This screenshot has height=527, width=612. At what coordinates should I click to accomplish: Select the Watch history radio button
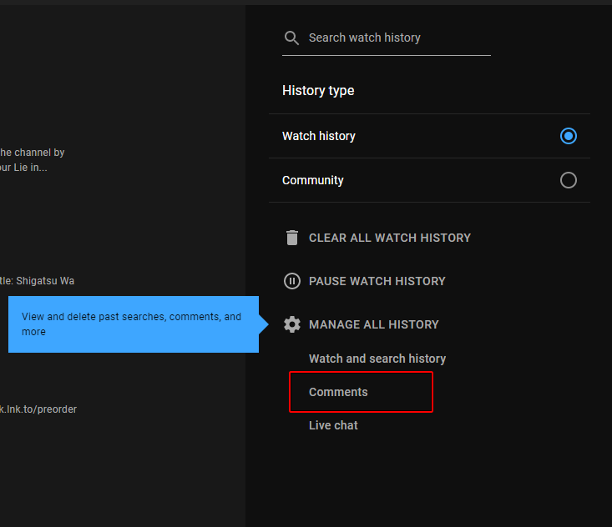coord(568,136)
